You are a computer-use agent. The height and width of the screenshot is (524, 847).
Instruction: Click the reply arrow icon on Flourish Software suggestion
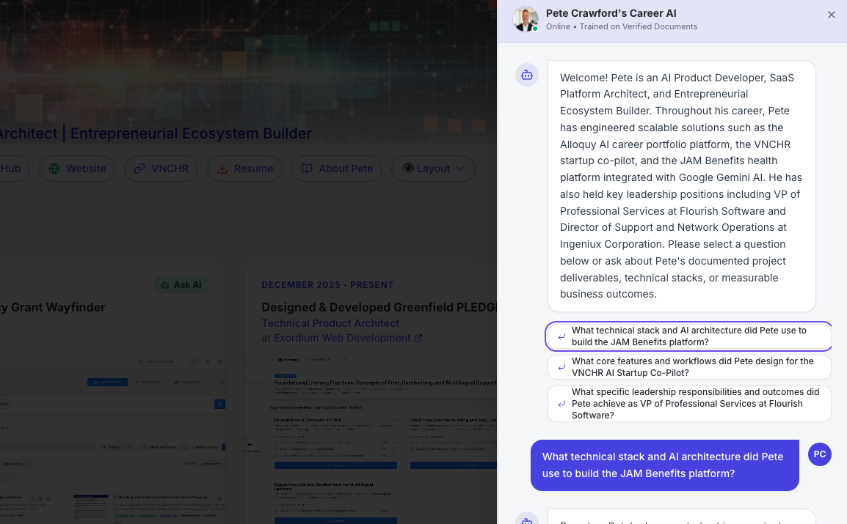(561, 404)
